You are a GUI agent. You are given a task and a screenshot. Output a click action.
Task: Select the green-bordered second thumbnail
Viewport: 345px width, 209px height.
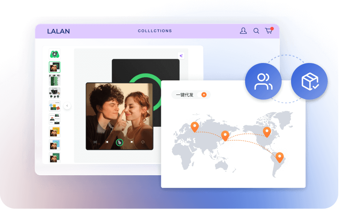[54, 67]
